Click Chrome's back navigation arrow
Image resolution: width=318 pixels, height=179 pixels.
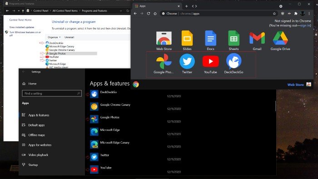click(135, 14)
